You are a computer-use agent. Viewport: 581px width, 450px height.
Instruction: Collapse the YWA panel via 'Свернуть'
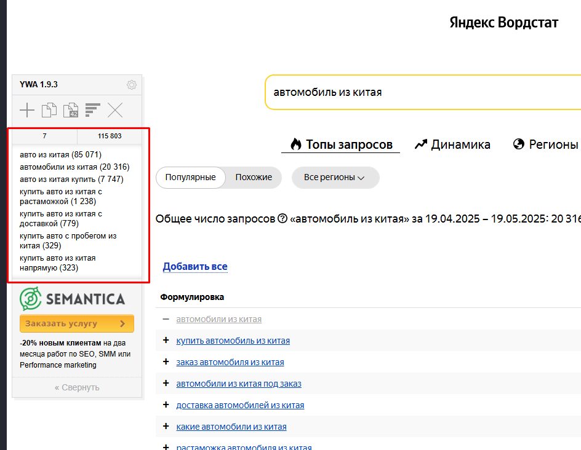[77, 387]
